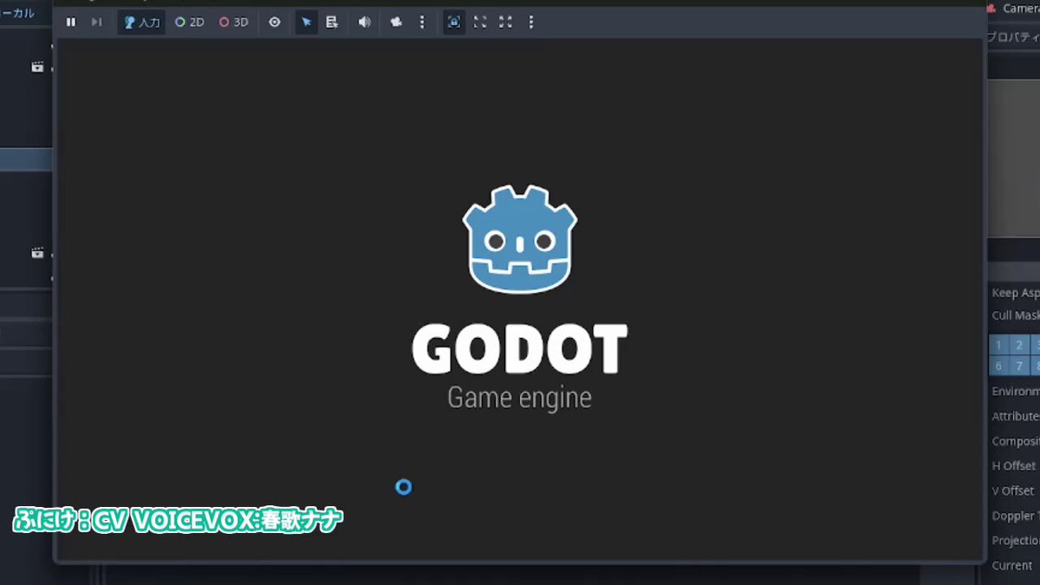Enable 3D node selection mode
The height and width of the screenshot is (585, 1040).
point(233,23)
